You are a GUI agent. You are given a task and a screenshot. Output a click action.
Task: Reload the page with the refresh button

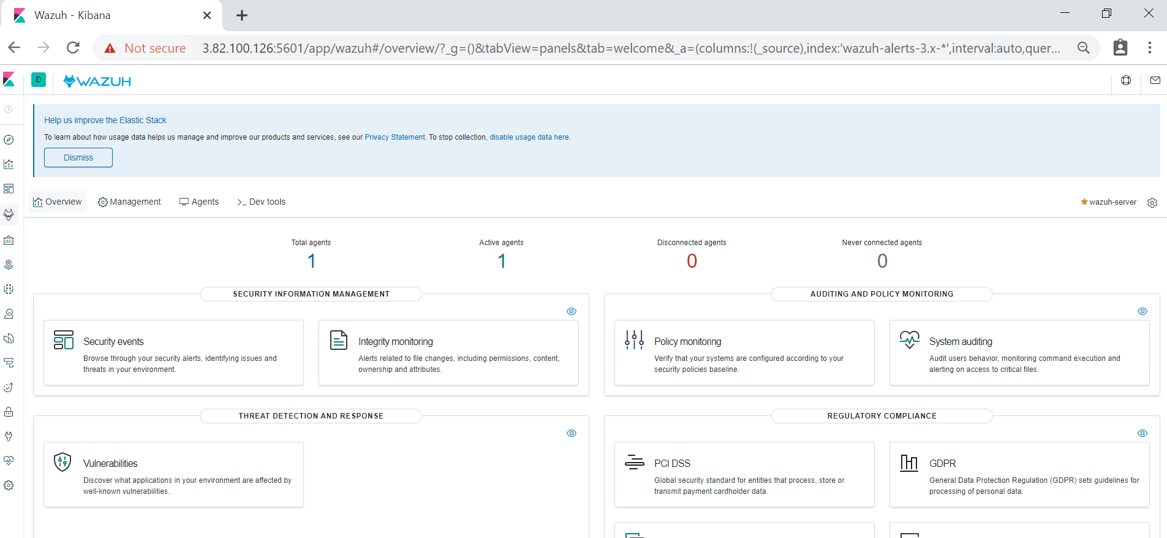pos(74,48)
